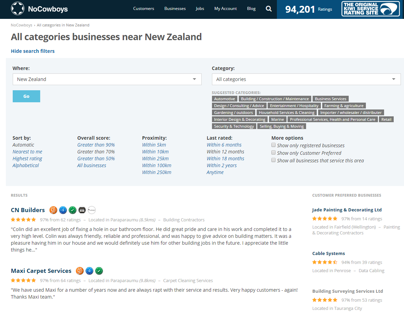Click Maxi Carpet Services orange 50+ badge

pyautogui.click(x=80, y=271)
